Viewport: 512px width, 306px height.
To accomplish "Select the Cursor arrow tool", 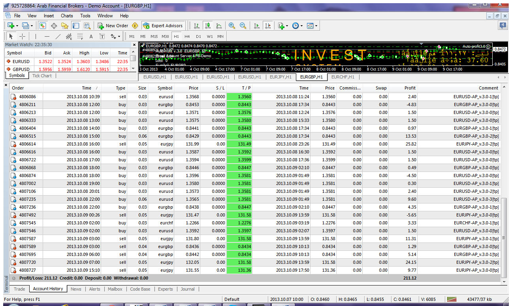I will coord(11,36).
